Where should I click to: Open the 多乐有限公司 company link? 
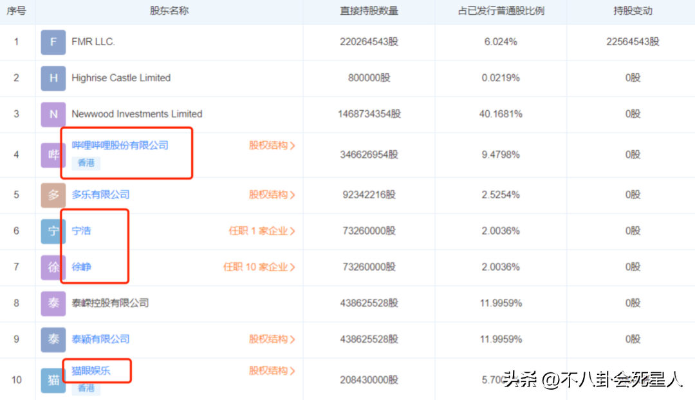pos(100,195)
